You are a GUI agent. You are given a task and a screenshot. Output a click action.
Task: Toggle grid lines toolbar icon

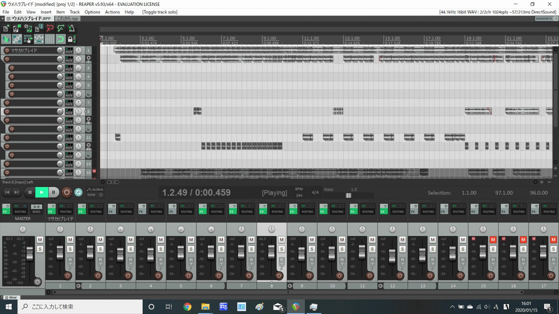coord(49,39)
